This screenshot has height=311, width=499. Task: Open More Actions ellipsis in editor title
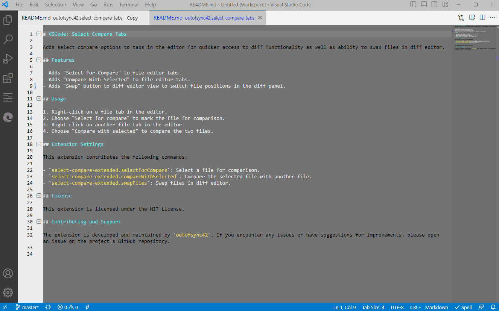click(493, 18)
